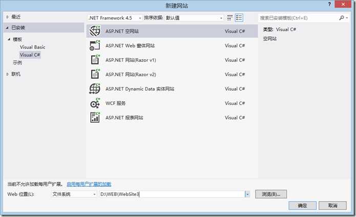The height and width of the screenshot is (217, 356).
Task: Open the location path history dropdown arrow
Action: 247,194
